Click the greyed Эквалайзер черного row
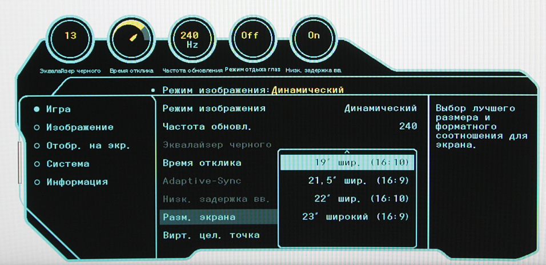The height and width of the screenshot is (265, 546). [x=217, y=144]
